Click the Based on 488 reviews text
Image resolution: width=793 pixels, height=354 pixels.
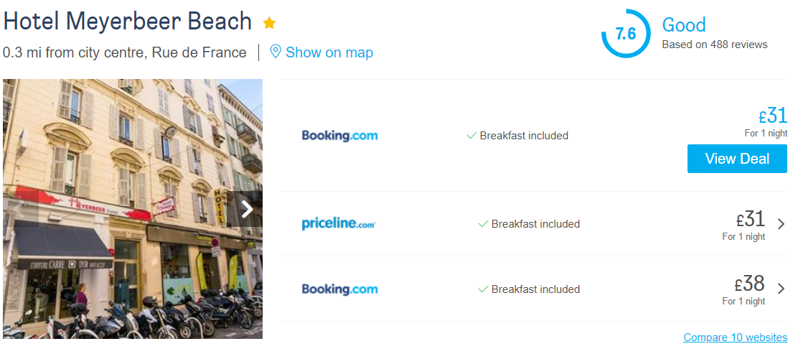715,45
